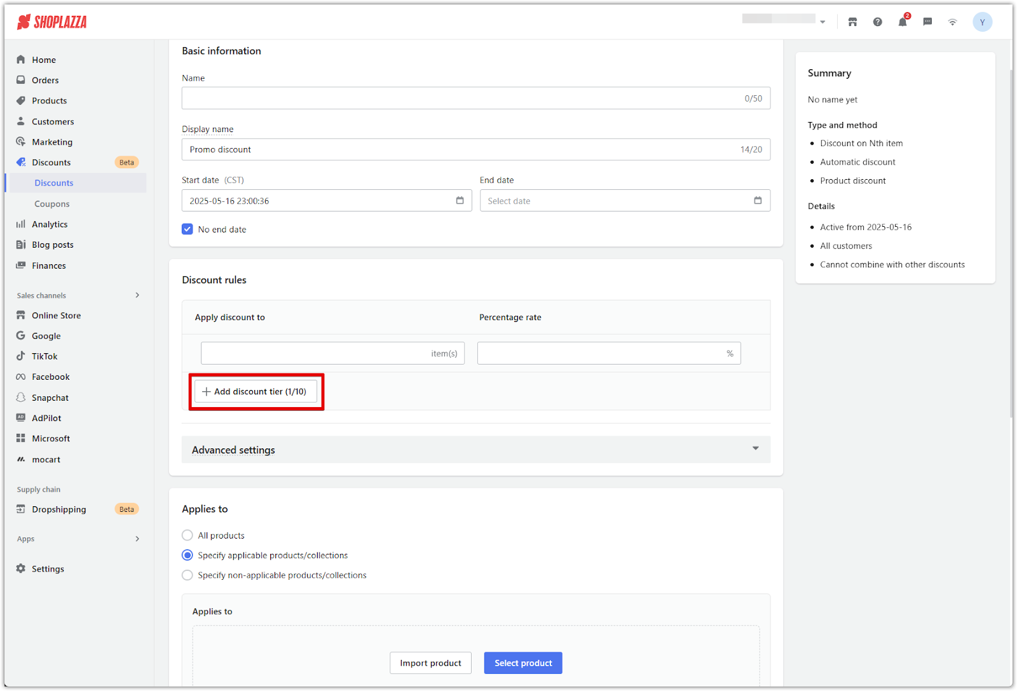Select the All products radio option
Viewport: 1017px width, 691px height.
[188, 535]
